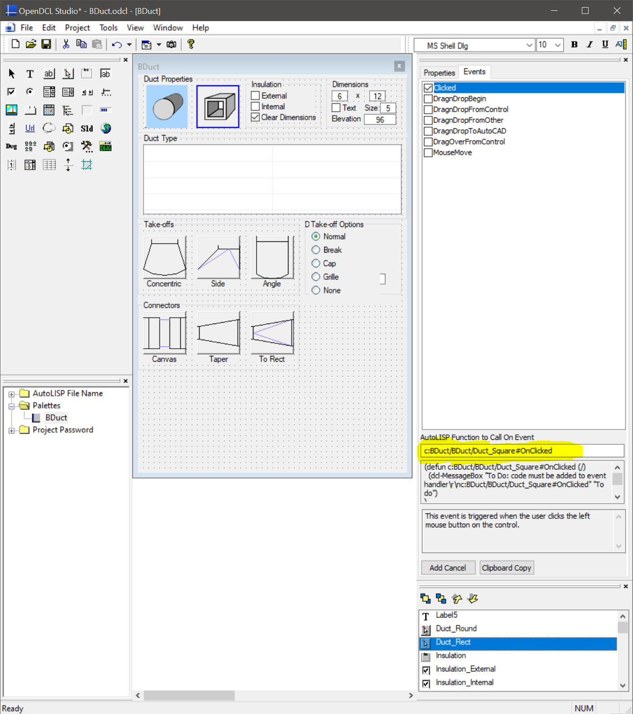Image resolution: width=633 pixels, height=714 pixels.
Task: Expand the AutoLISP File Name tree node
Action: click(12, 394)
